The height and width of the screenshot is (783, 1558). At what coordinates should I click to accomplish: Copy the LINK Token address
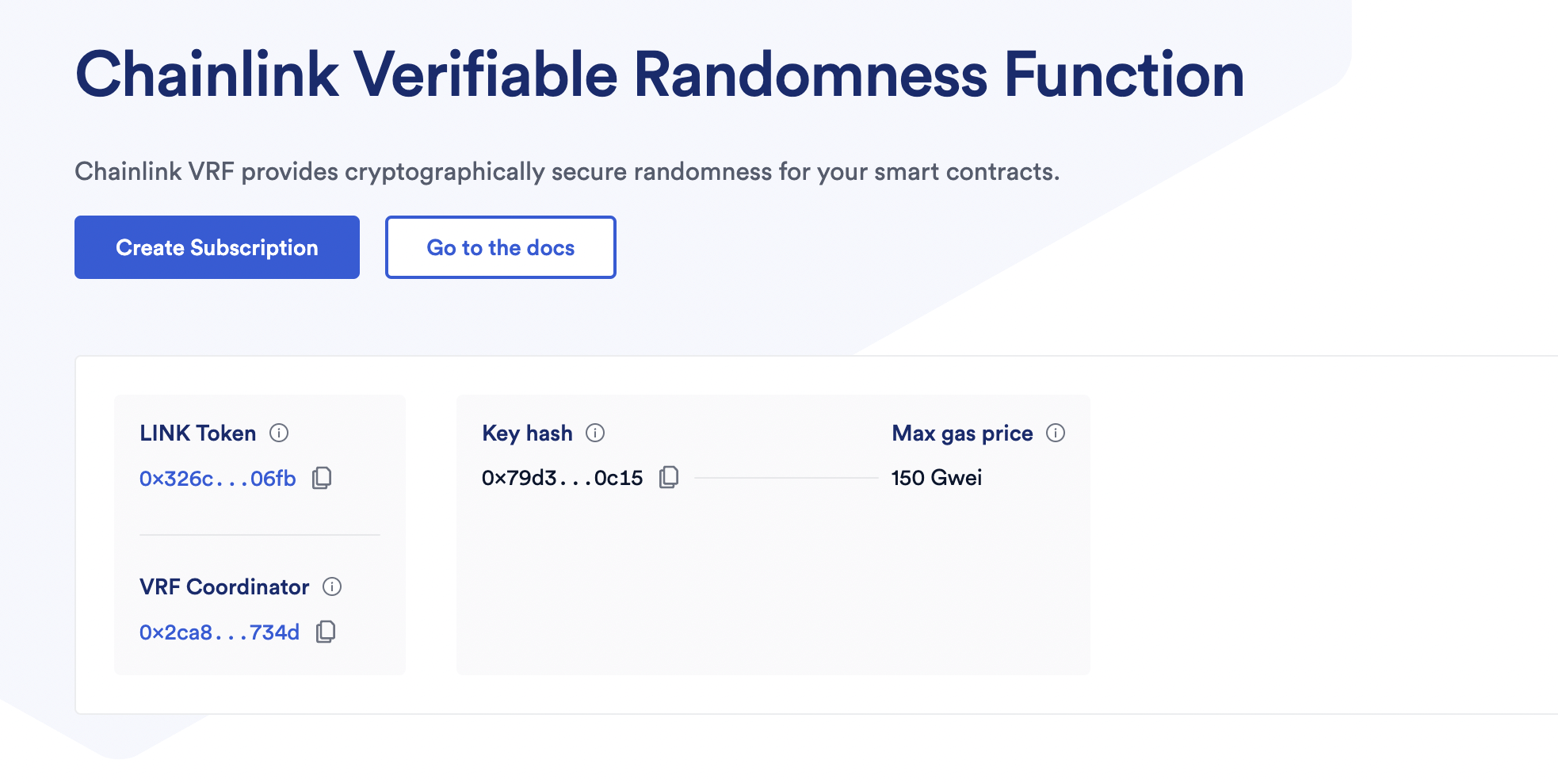322,478
